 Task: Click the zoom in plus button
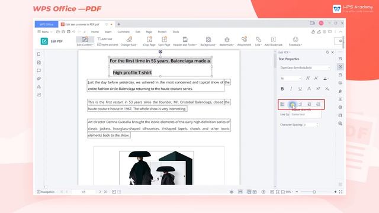point(335,192)
